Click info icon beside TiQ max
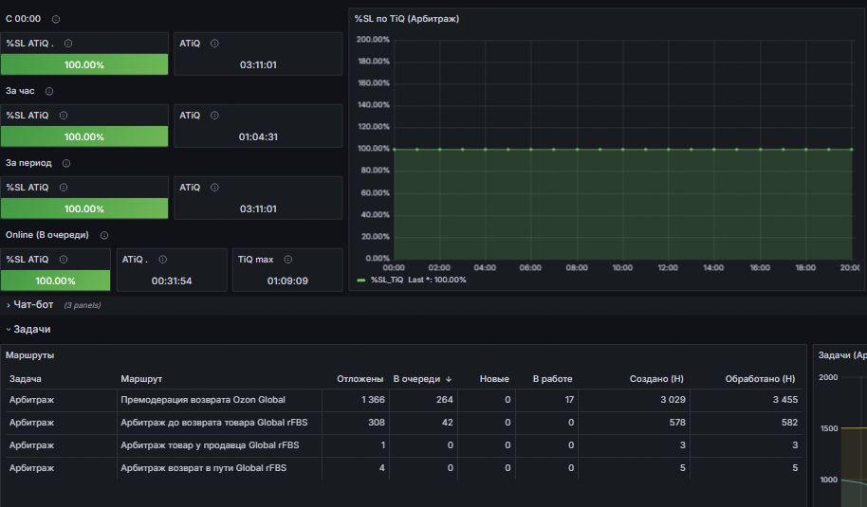The height and width of the screenshot is (507, 867). pyautogui.click(x=288, y=260)
